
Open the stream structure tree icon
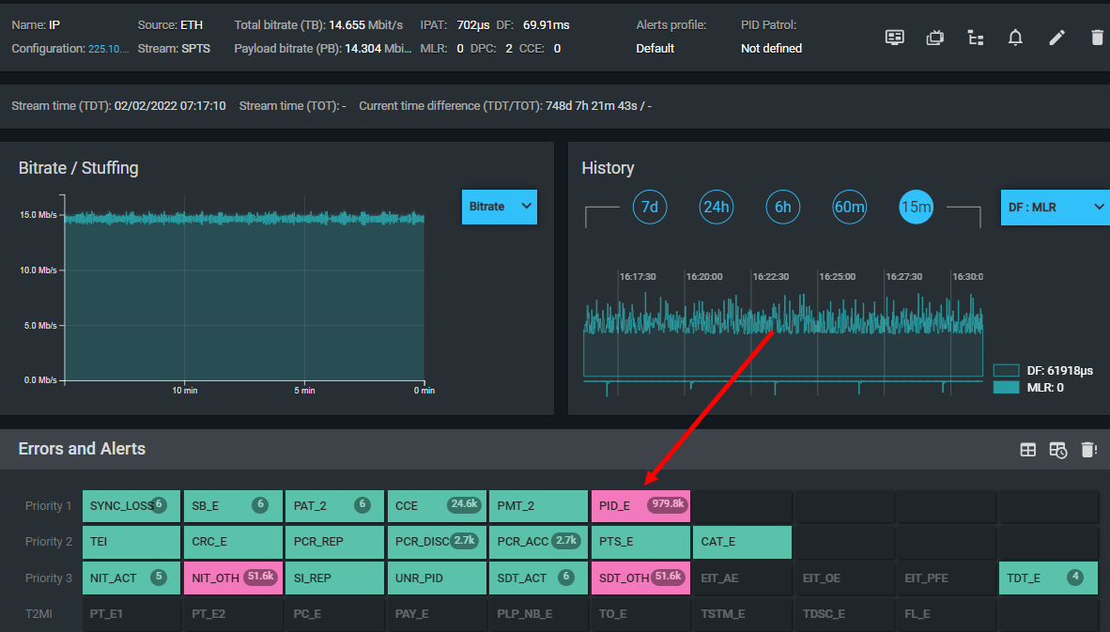coord(976,38)
